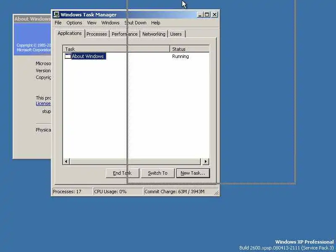The height and width of the screenshot is (252, 336).
Task: Click the Task Manager title bar icon
Action: pyautogui.click(x=56, y=15)
